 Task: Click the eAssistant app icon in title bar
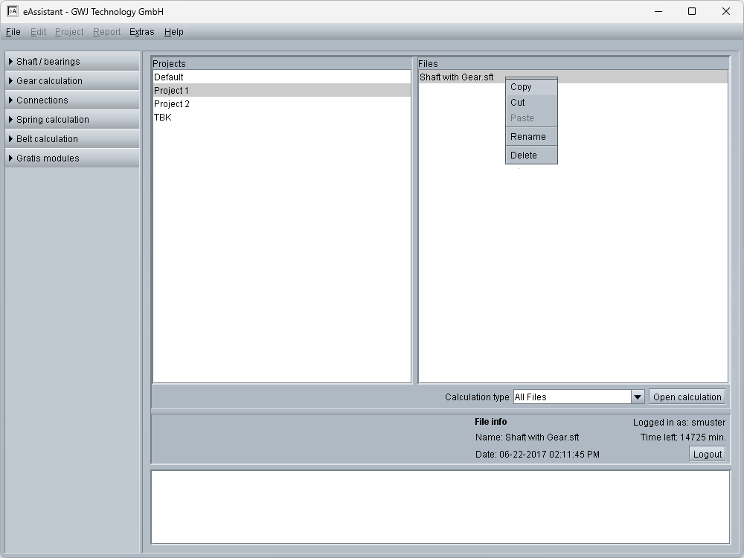point(13,11)
